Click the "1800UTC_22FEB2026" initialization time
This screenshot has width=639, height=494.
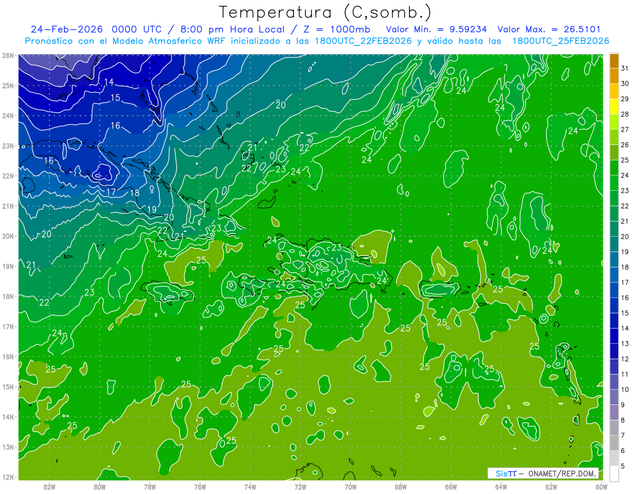coord(364,41)
